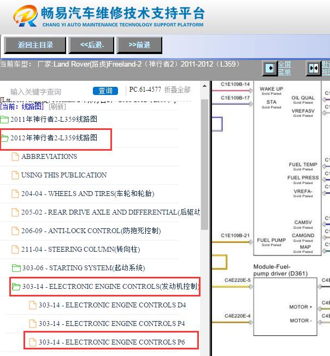Click the PC.61-4577 text

click(145, 90)
